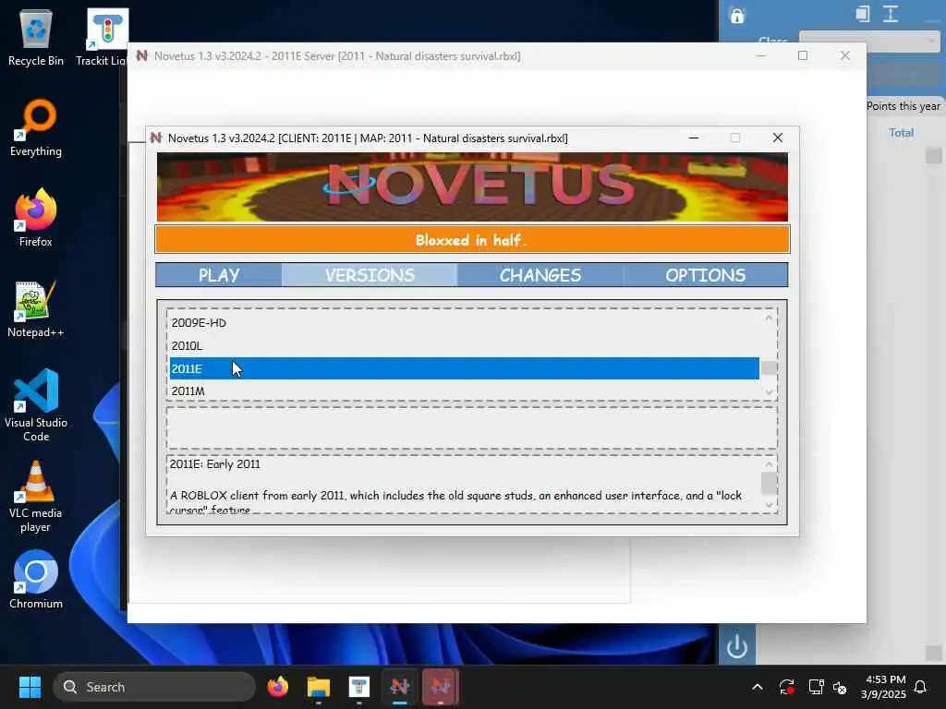Image resolution: width=946 pixels, height=709 pixels.
Task: Switch to first Novetus taskbar window
Action: (x=399, y=687)
